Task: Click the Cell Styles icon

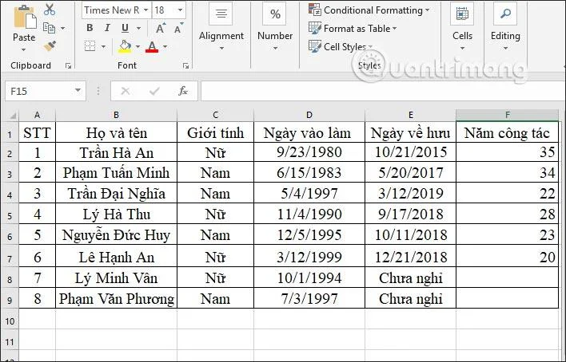Action: [315, 46]
